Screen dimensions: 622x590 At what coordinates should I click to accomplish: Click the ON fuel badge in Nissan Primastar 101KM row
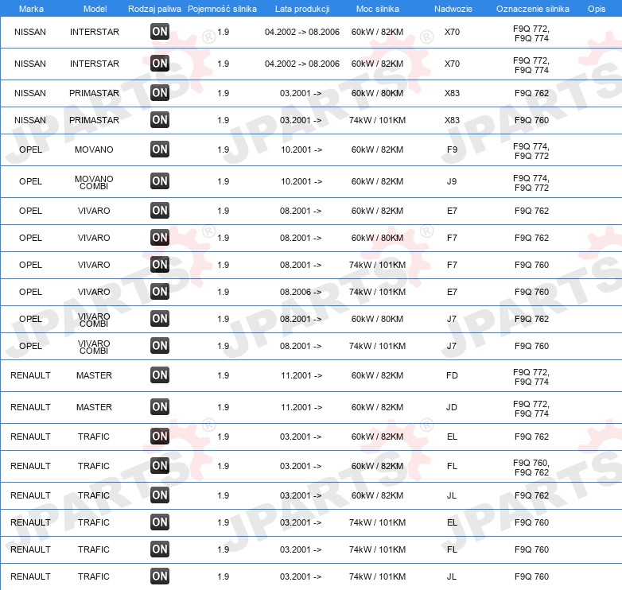(x=160, y=120)
